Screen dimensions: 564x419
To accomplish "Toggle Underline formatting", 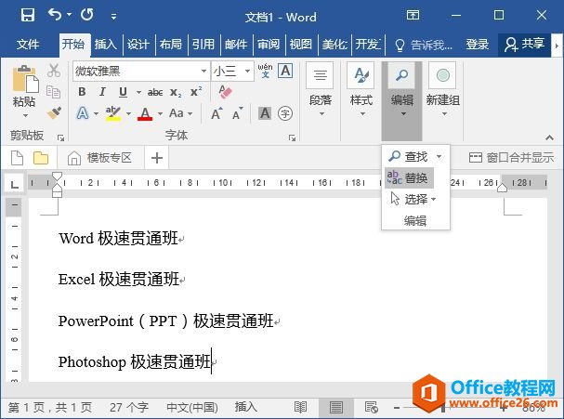I will click(123, 92).
